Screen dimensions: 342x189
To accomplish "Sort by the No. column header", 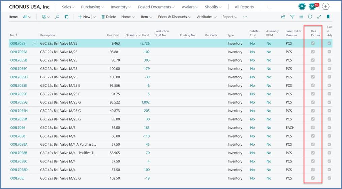I will (x=13, y=35).
